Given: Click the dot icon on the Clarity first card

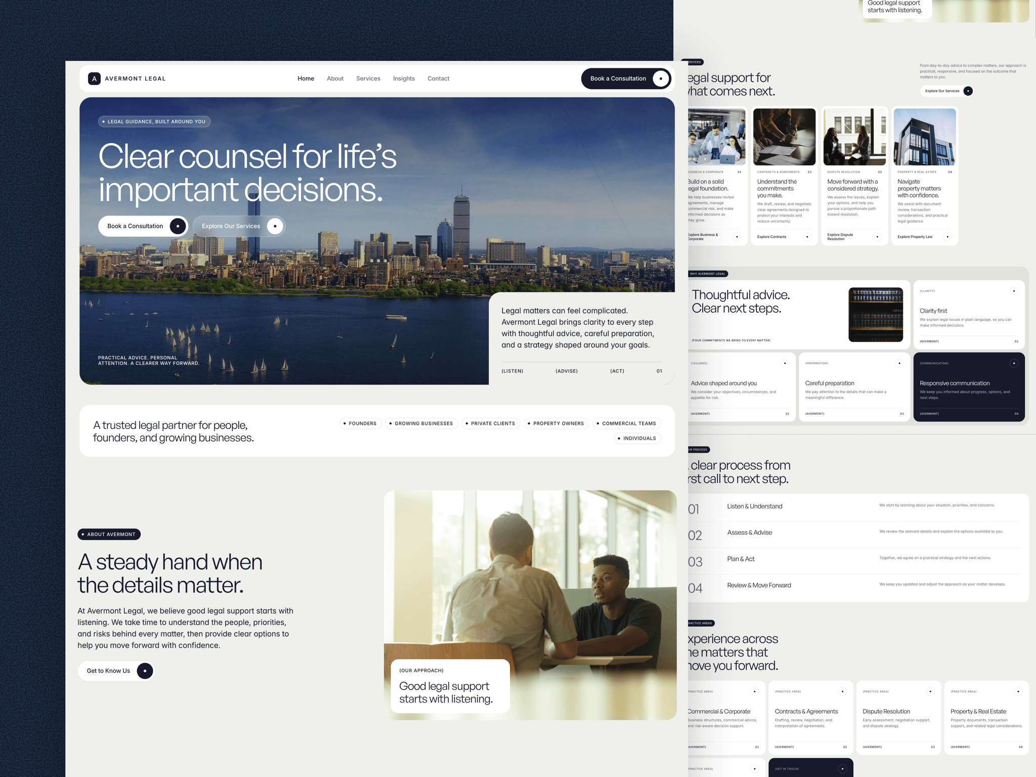Looking at the screenshot, I should (x=1014, y=291).
